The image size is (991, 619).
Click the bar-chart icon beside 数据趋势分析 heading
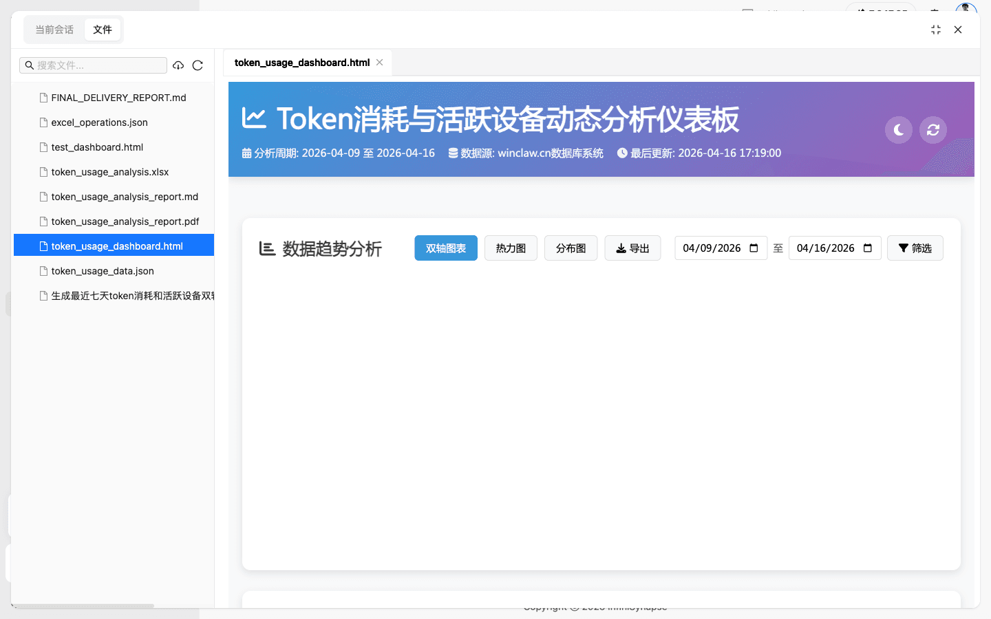point(268,250)
